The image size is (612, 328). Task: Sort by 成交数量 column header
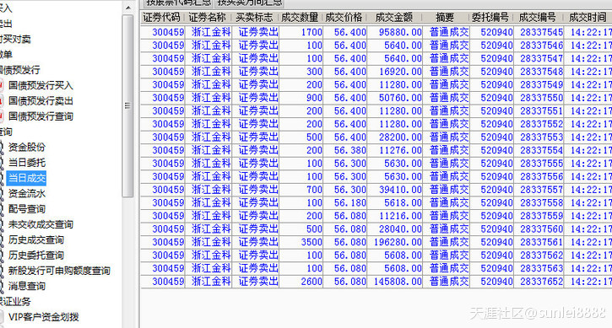tap(300, 18)
